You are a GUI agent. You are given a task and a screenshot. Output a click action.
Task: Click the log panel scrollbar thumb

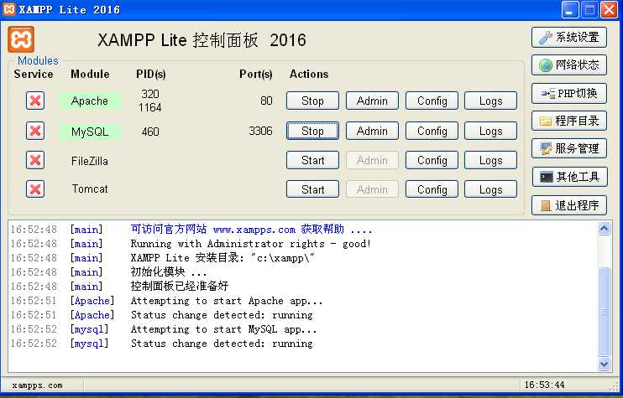[x=604, y=312]
